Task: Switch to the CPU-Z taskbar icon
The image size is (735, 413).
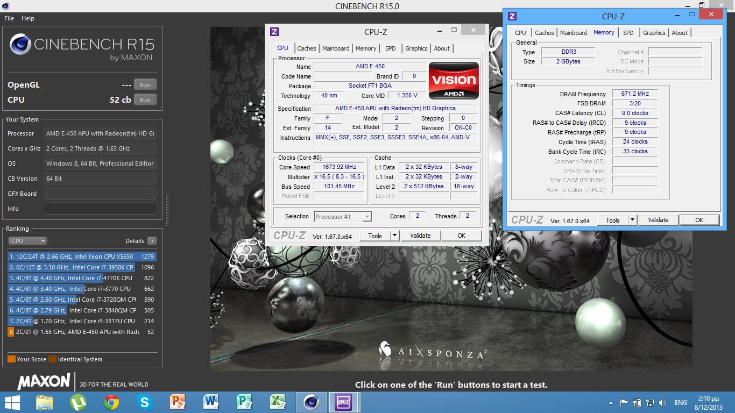Action: 344,402
